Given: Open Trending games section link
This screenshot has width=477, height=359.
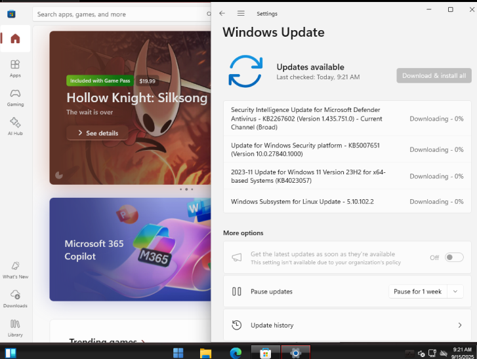Looking at the screenshot, I should pos(107,341).
